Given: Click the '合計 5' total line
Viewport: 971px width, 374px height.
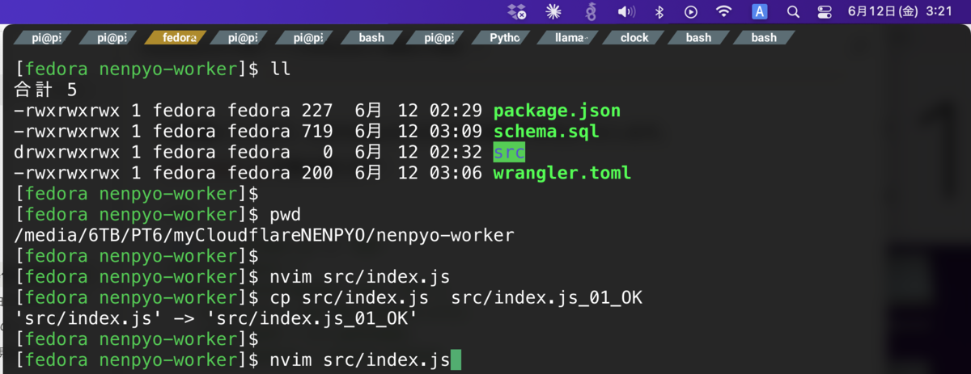Looking at the screenshot, I should point(45,90).
